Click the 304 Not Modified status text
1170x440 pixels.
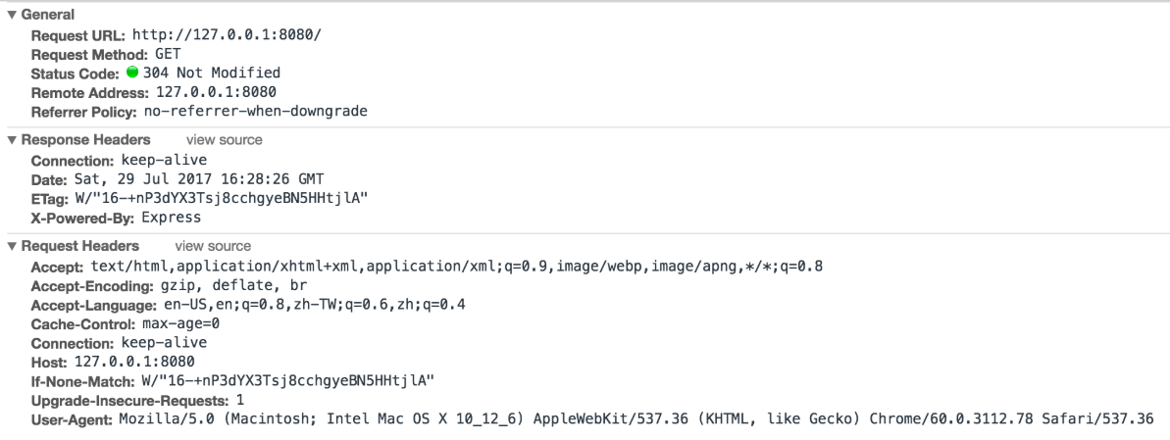pyautogui.click(x=212, y=73)
